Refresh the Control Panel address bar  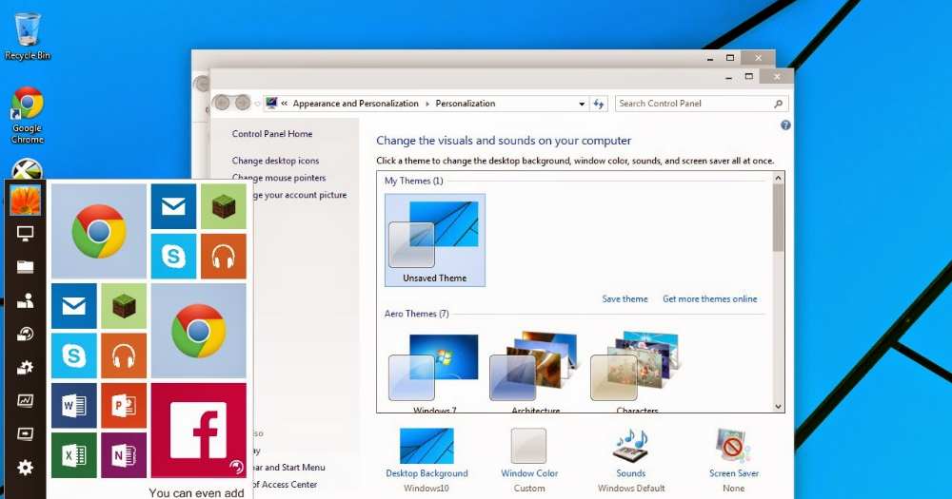(x=599, y=104)
